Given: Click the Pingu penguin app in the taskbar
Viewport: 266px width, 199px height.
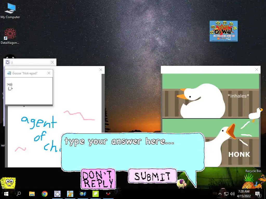Looking at the screenshot, I should click(108, 194).
